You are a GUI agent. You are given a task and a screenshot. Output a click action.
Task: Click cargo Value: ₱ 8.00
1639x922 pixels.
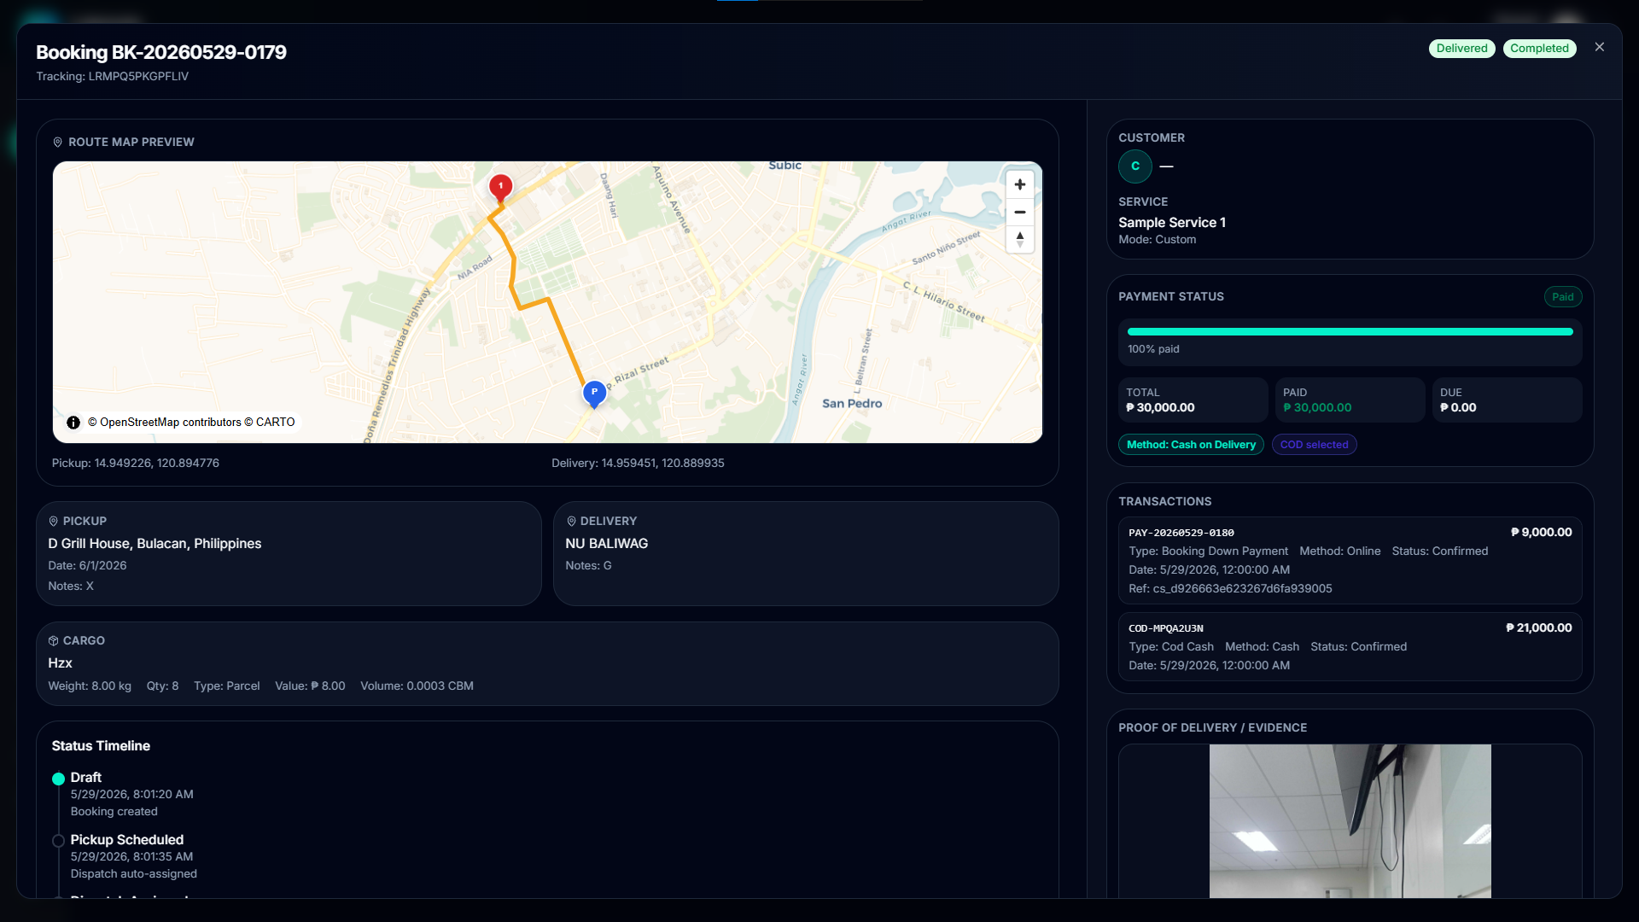[x=310, y=686]
